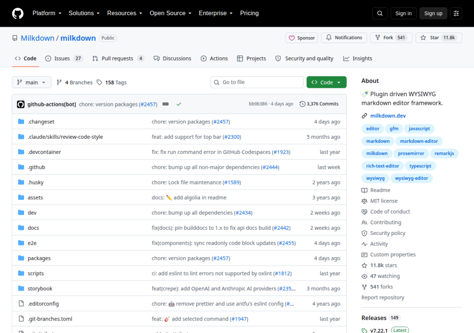Open github-actions[bot] avatar
474x333 pixels.
click(x=20, y=104)
